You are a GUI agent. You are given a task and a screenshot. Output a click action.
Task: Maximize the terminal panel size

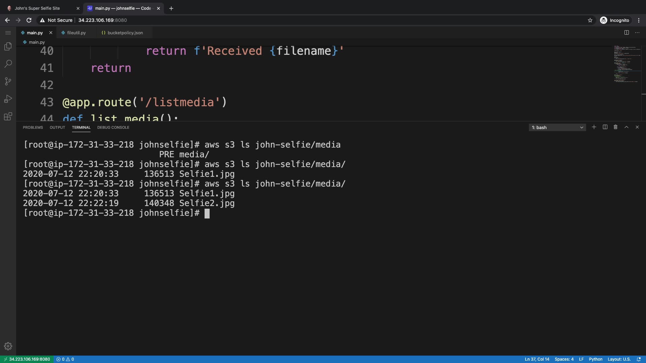tap(626, 127)
